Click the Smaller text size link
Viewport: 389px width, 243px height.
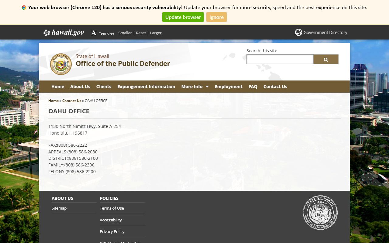click(125, 33)
